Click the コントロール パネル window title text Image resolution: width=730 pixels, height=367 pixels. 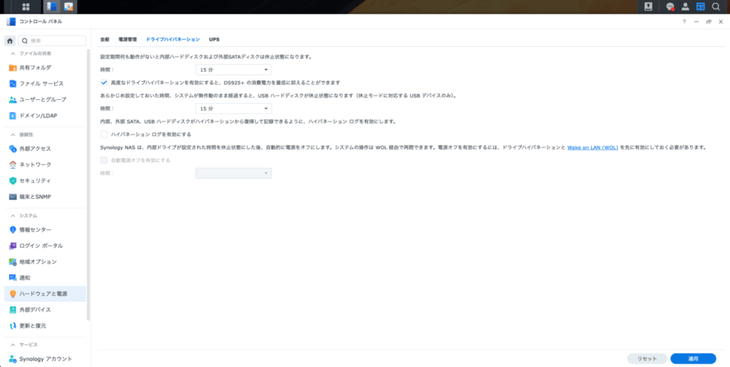click(x=41, y=21)
